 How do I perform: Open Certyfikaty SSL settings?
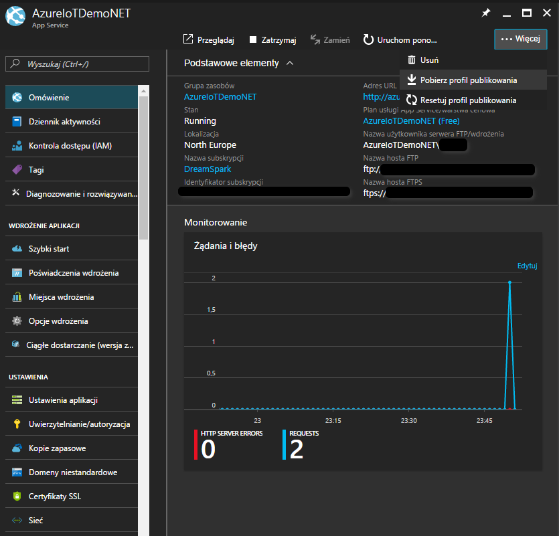click(x=72, y=496)
